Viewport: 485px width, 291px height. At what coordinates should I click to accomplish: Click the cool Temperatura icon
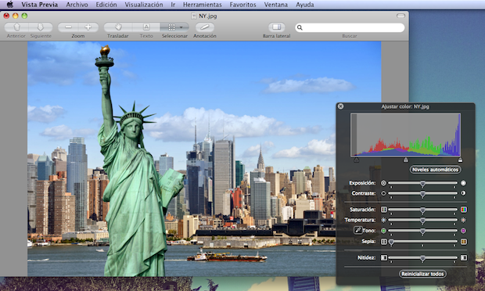coord(383,220)
